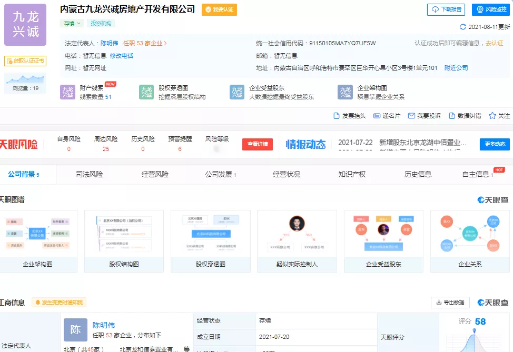Switch to the 司法风险 tab
Viewport: 513px width, 352px height.
[x=90, y=174]
